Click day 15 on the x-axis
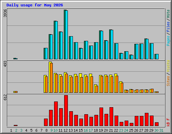 (81, 130)
